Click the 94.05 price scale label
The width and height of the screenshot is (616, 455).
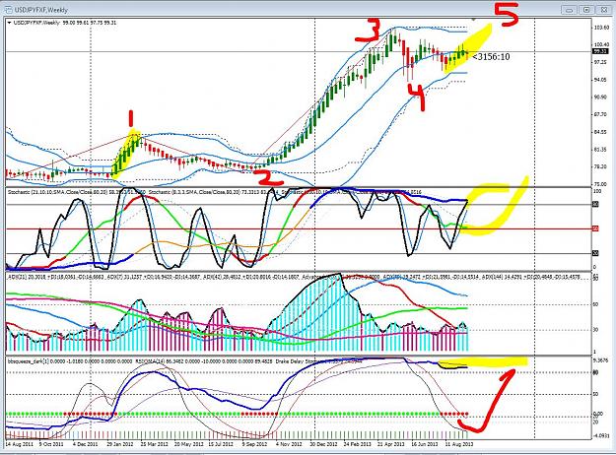coord(600,80)
